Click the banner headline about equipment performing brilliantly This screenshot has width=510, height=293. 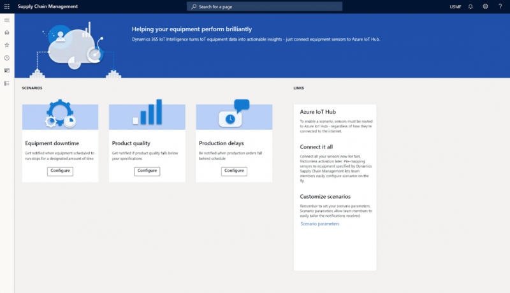[x=192, y=29]
